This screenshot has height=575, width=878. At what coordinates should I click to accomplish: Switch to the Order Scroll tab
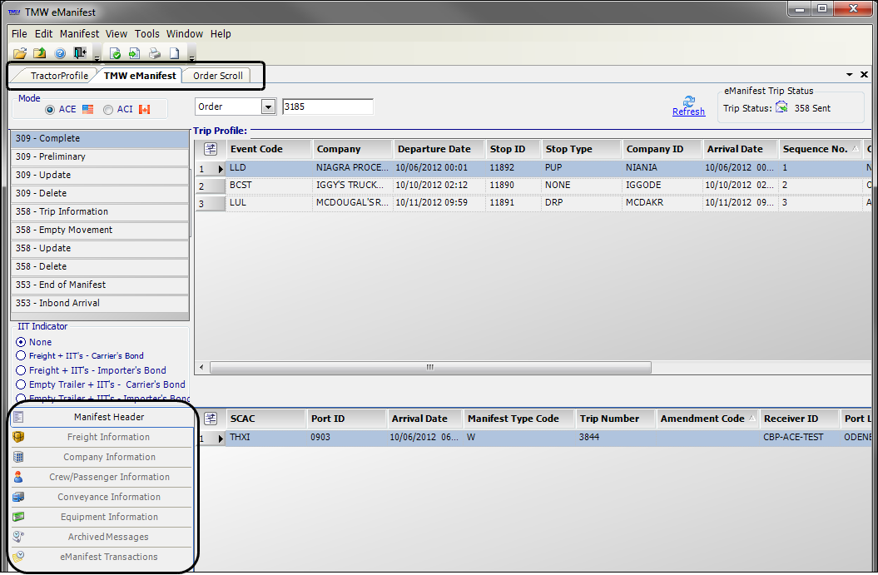(x=218, y=76)
